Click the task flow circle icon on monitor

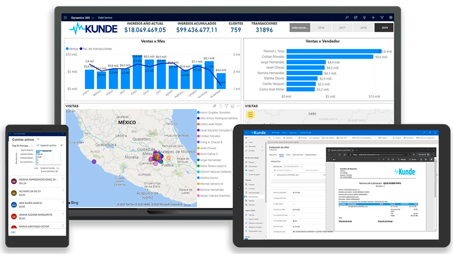pos(356,18)
